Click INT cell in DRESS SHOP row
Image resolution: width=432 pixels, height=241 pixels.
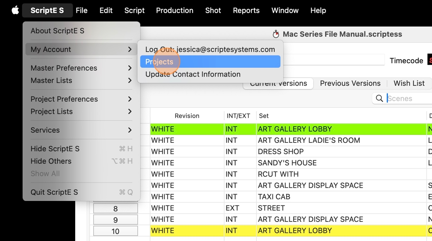pos(240,152)
